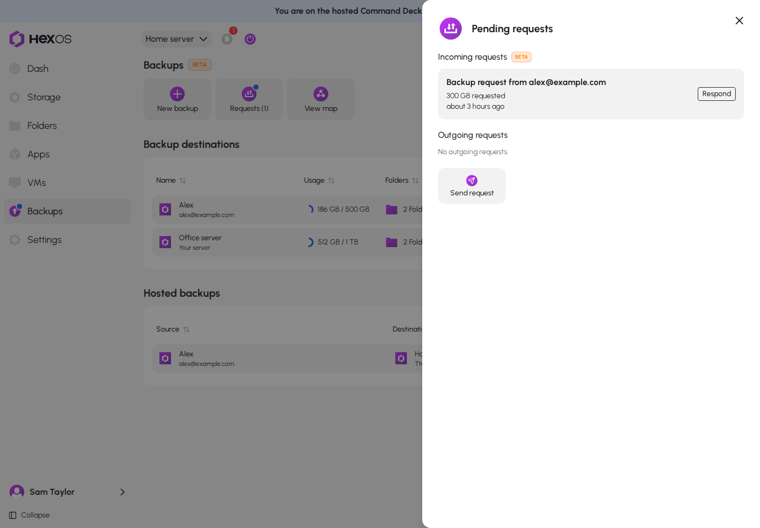Screen dimensions: 760x528
Task: Open the Settings sidebar item
Action: click(x=68, y=240)
